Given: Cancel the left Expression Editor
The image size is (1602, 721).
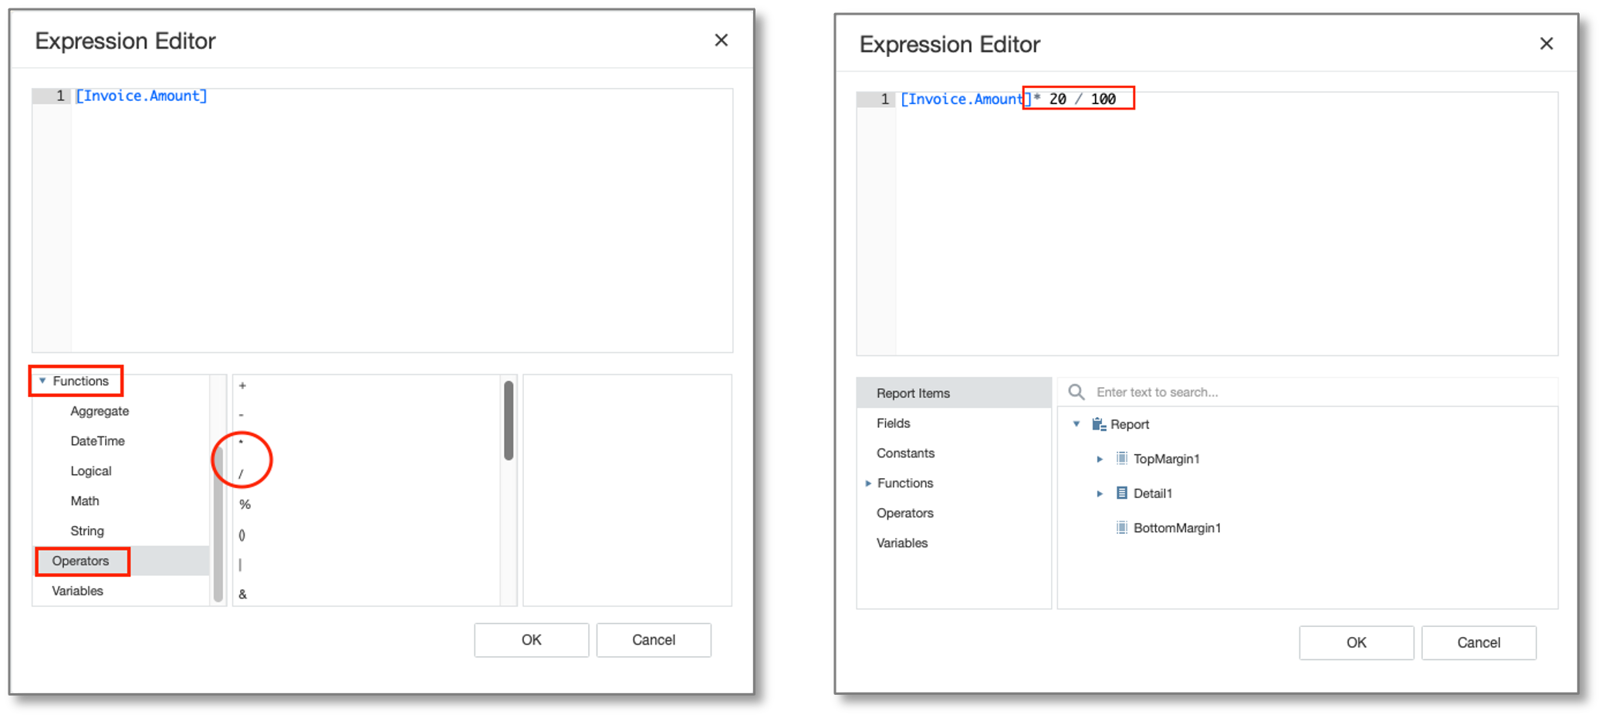Looking at the screenshot, I should (x=653, y=639).
